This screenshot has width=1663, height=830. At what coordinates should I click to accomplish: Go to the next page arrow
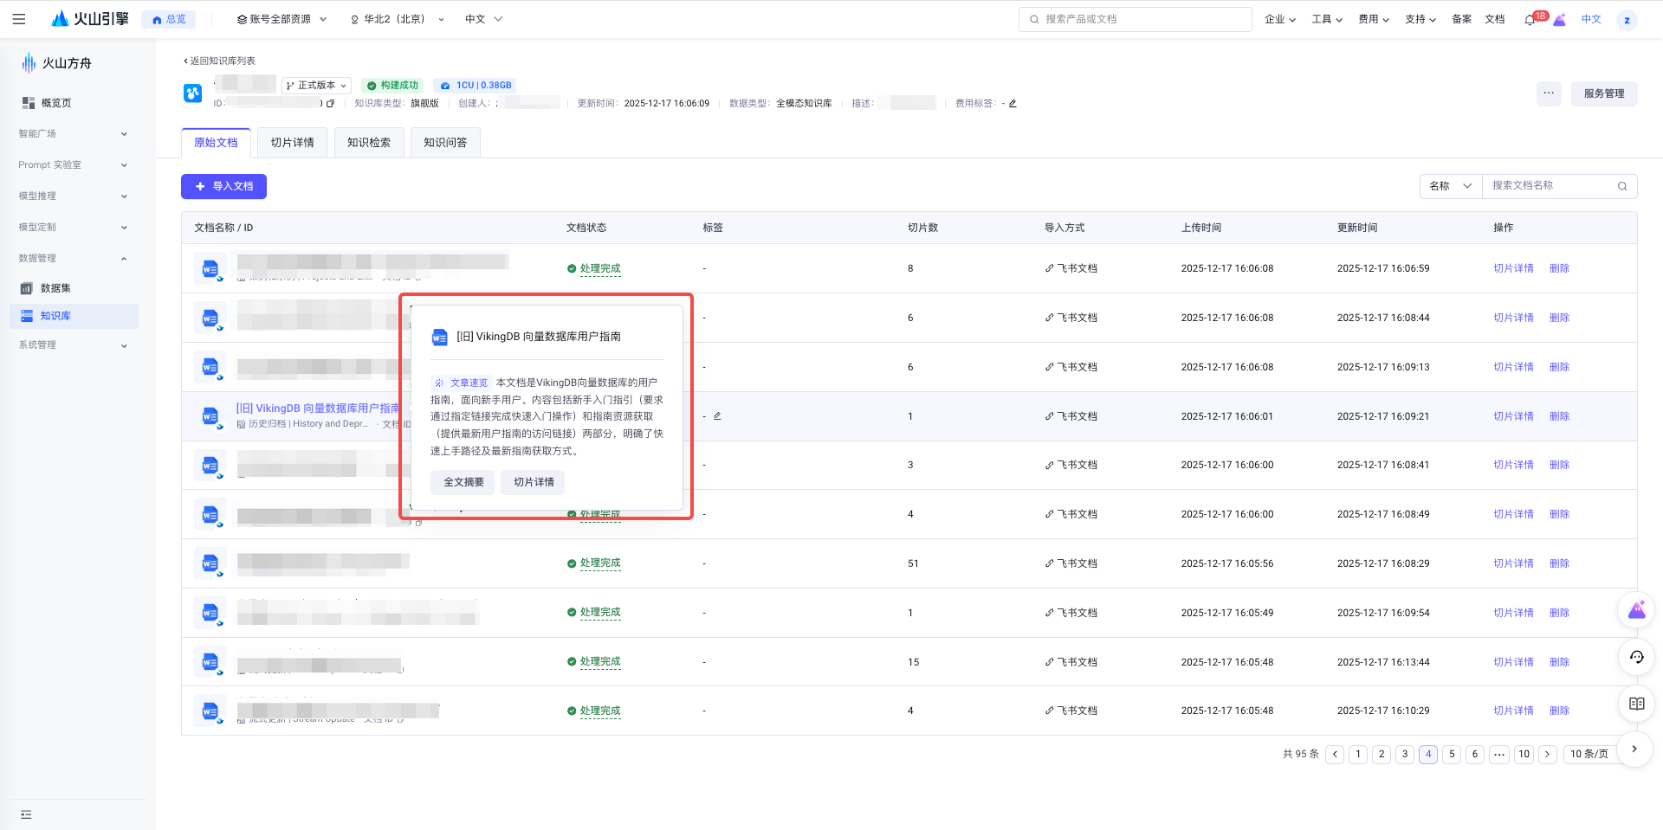point(1547,754)
